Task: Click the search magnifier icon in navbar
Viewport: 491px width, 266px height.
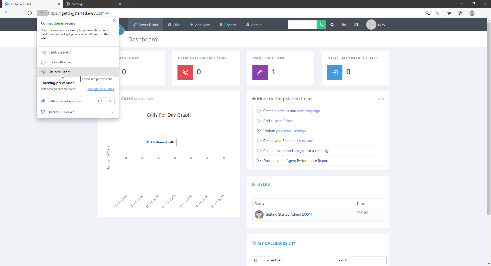Action: [332, 25]
